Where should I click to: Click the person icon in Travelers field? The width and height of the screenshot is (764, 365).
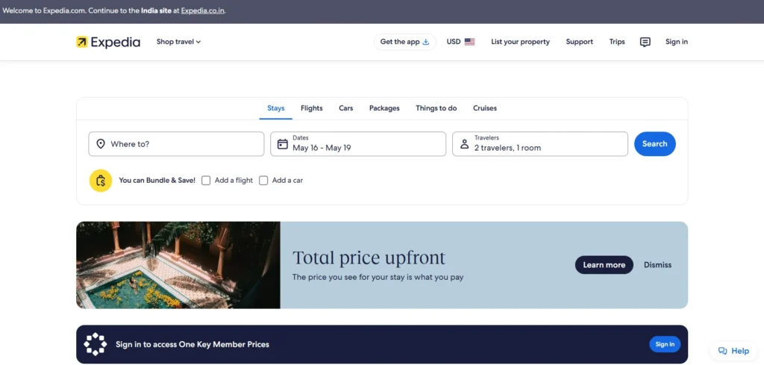tap(464, 144)
